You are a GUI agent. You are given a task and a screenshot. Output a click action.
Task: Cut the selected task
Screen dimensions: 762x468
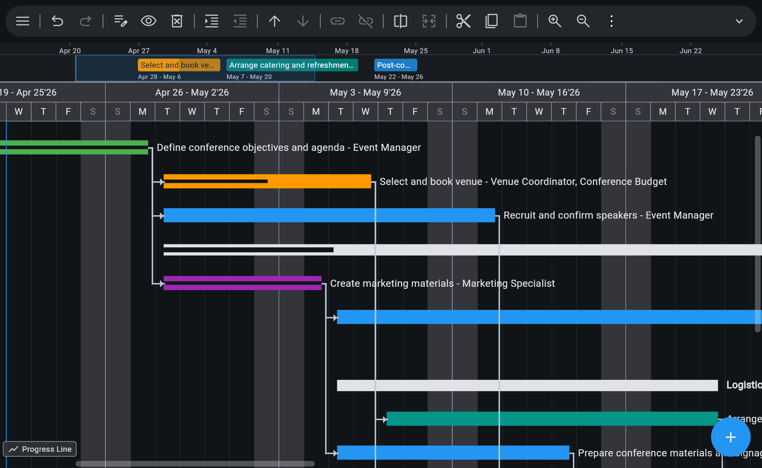click(x=463, y=21)
